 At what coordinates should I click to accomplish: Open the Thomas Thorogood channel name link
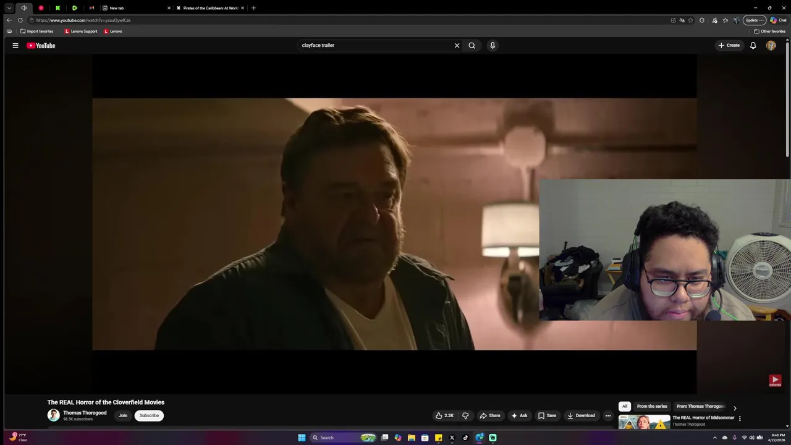click(85, 413)
